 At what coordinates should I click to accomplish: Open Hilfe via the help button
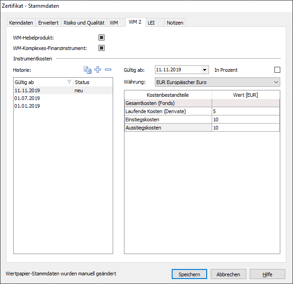[267, 274]
